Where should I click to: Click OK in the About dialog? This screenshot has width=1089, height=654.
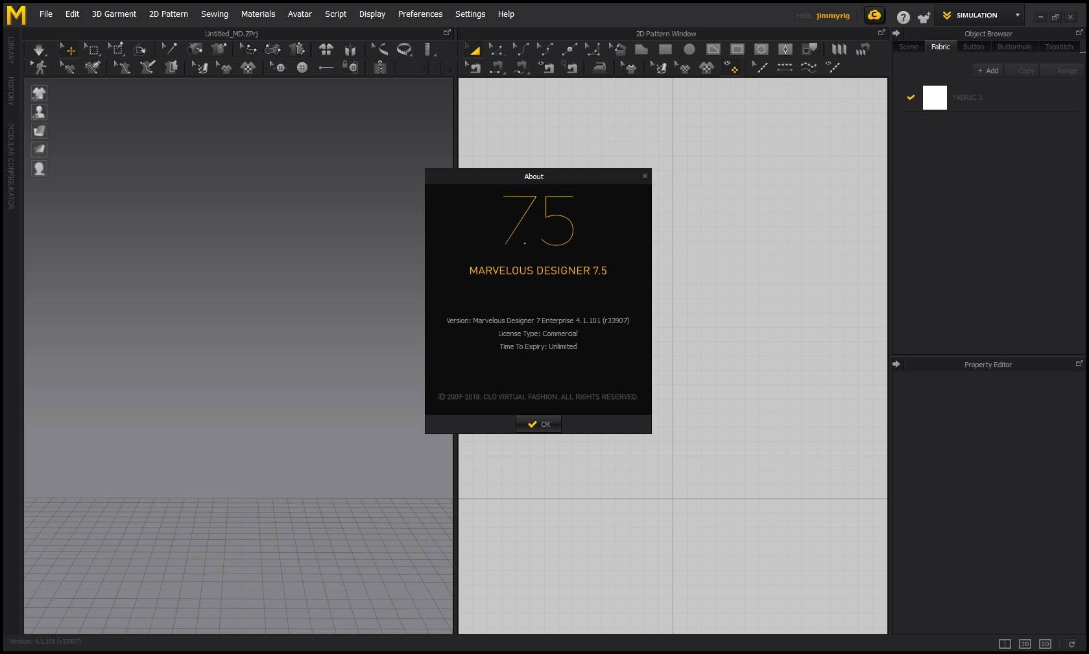point(538,424)
